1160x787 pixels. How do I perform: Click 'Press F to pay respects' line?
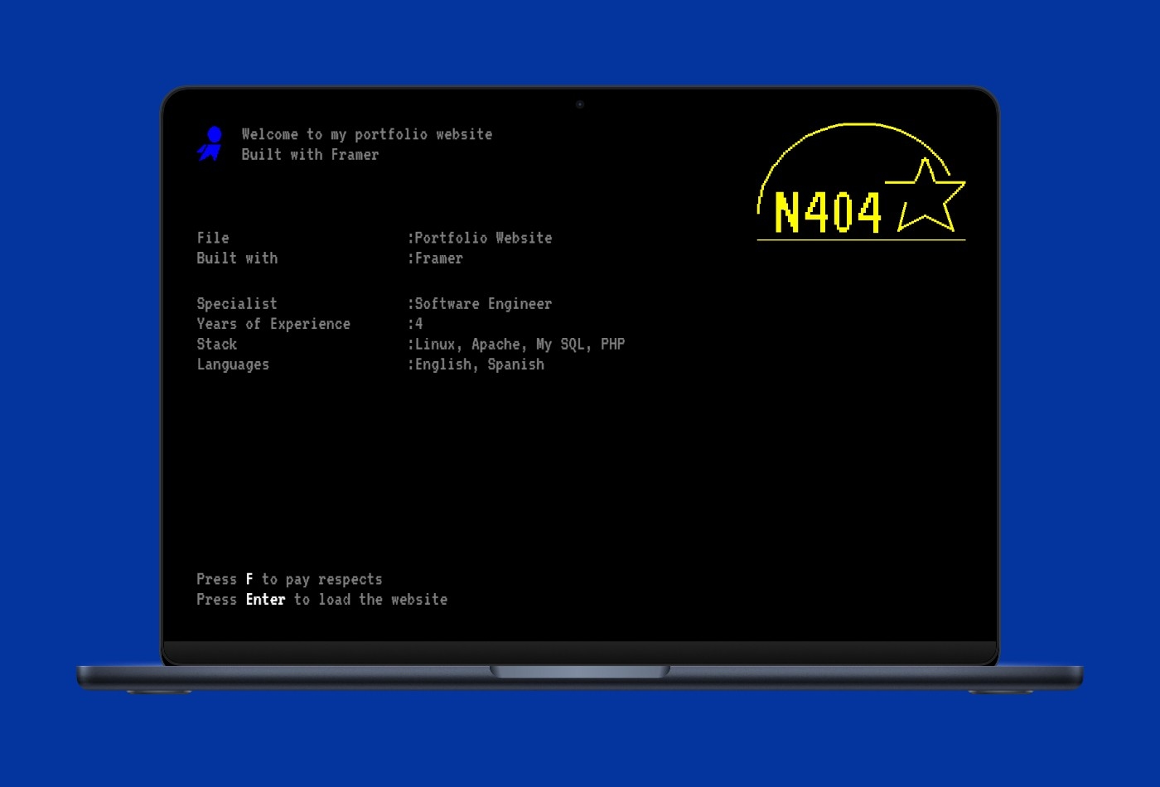[289, 580]
